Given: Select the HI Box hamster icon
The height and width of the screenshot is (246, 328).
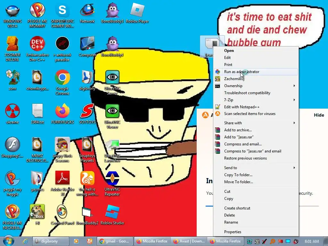Looking at the screenshot, I should click(37, 215).
